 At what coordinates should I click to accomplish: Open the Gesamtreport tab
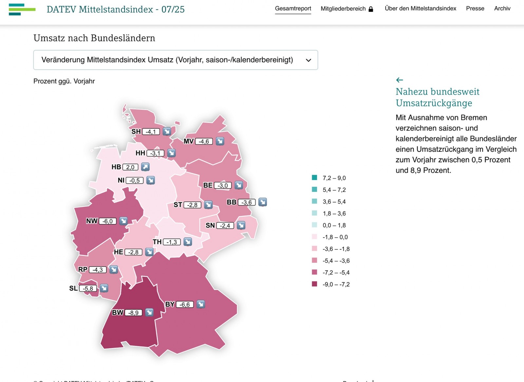293,9
